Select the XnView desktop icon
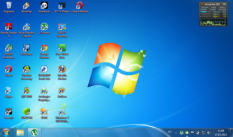 (62, 90)
